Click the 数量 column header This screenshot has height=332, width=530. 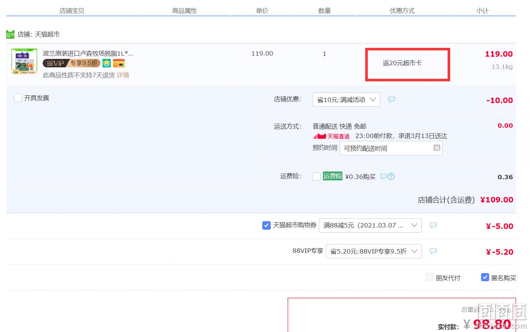click(324, 11)
